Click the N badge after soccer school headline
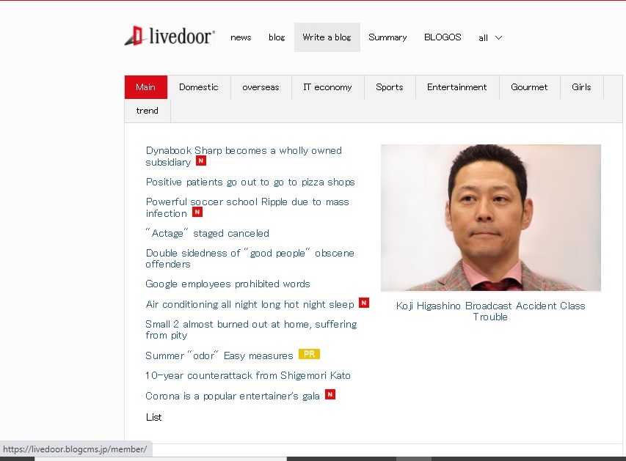Screen dimensions: 626x461 coord(197,212)
